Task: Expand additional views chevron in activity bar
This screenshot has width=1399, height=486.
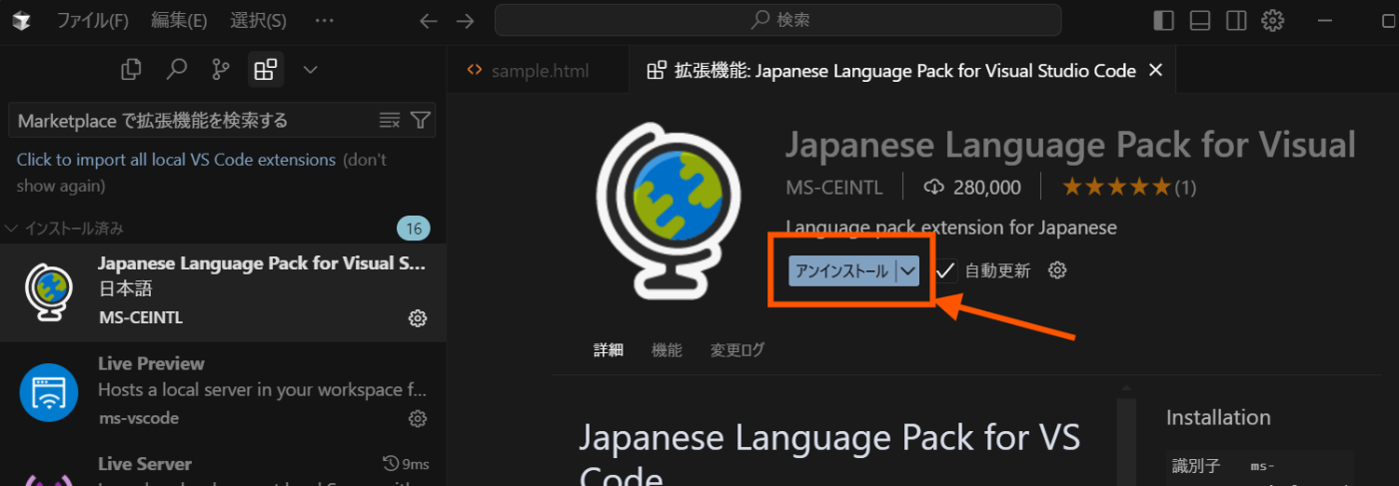Action: (x=310, y=70)
